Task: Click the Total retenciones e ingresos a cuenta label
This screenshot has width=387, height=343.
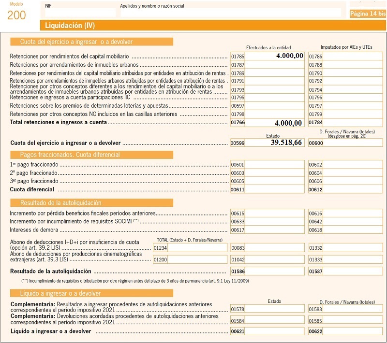Action: (x=58, y=122)
